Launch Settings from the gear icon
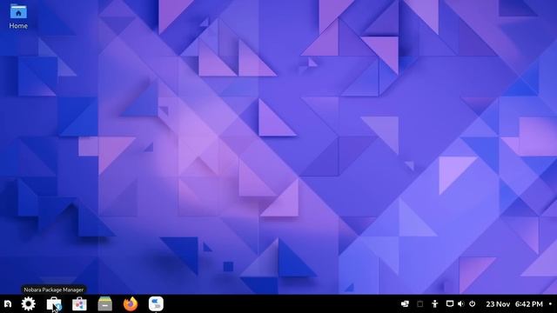The width and height of the screenshot is (557, 313). coord(29,303)
